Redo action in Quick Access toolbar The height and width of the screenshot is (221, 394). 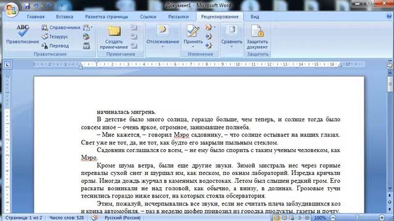click(49, 6)
